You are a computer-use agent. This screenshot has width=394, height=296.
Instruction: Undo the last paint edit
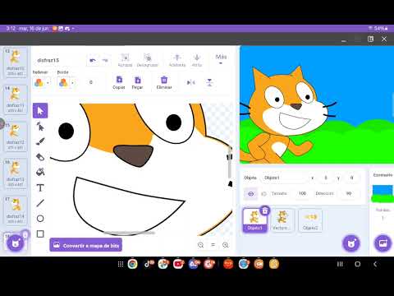coord(93,60)
